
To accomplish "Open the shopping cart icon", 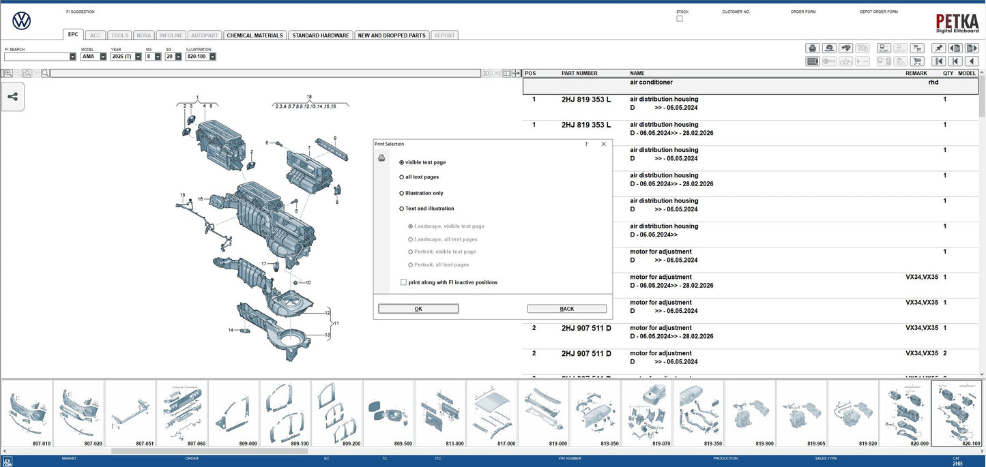I will point(917,61).
